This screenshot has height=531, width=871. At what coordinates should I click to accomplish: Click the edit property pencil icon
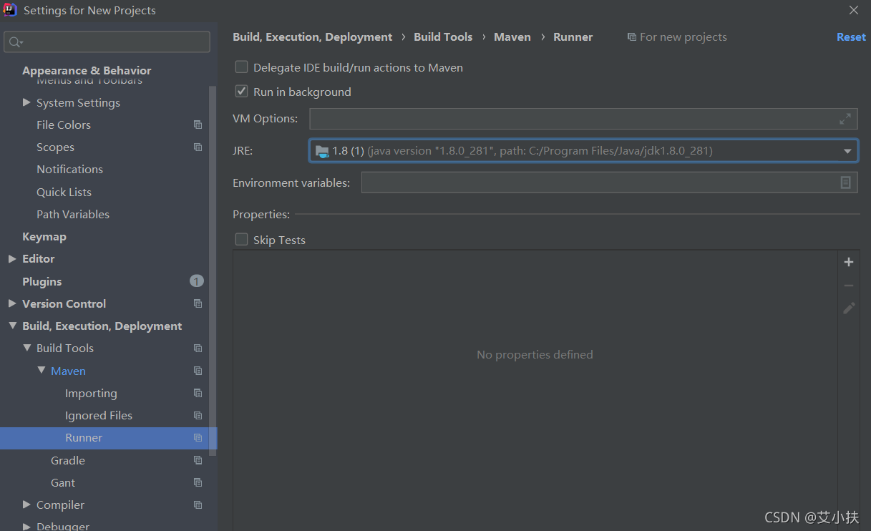click(849, 308)
